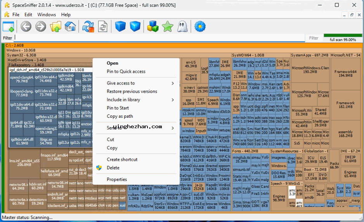Select the fmapo.inf_amd64 117.9MB block

54,157
